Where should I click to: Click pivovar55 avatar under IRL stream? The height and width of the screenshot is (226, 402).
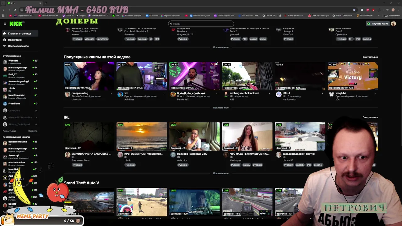click(x=278, y=155)
